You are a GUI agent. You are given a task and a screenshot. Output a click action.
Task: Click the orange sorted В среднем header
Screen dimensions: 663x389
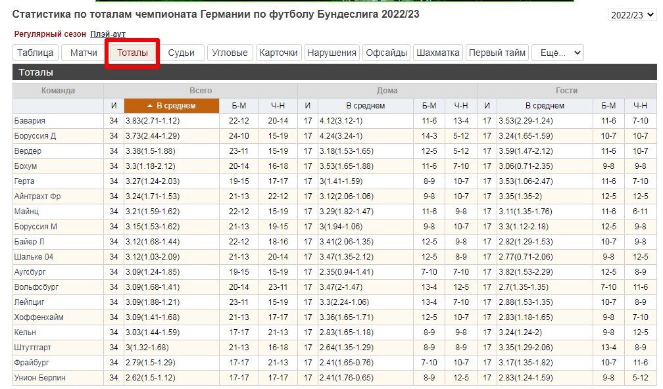click(171, 106)
